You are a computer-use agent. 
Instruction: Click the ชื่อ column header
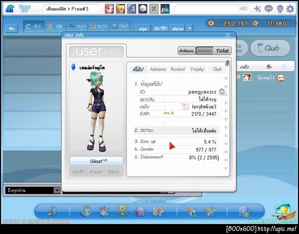269,67
